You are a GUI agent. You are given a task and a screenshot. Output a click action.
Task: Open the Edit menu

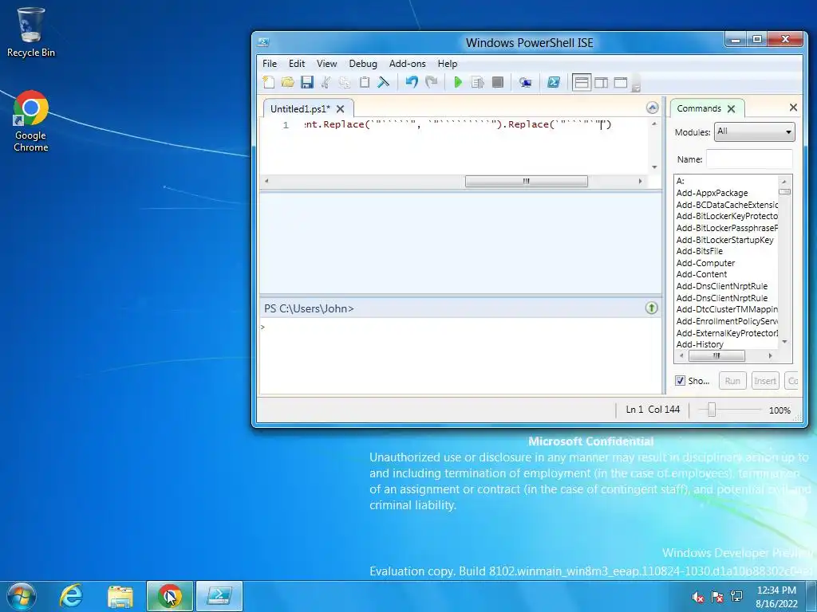tap(297, 64)
